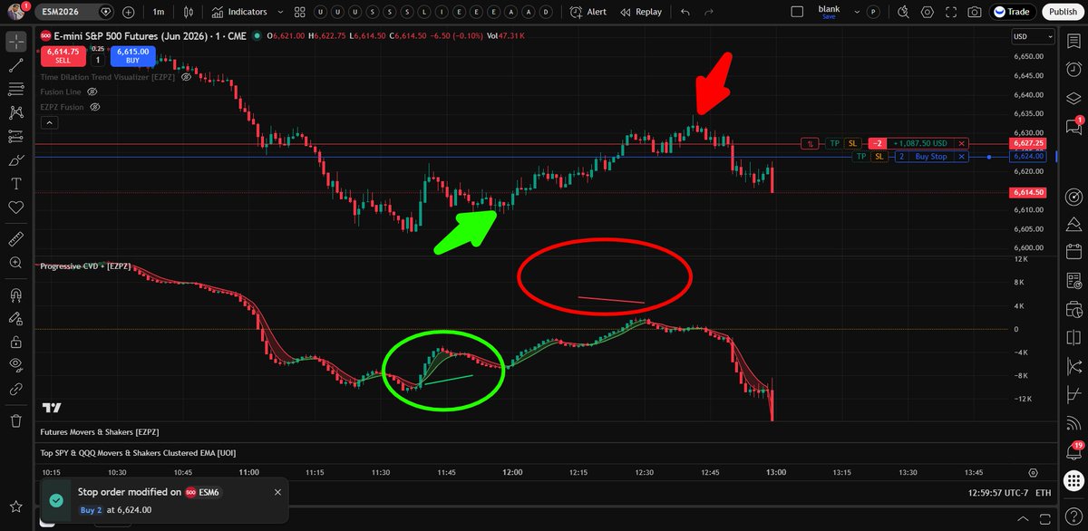Click TP on the Buy Stop order line
Screen dimensions: 1088x531
(860, 157)
